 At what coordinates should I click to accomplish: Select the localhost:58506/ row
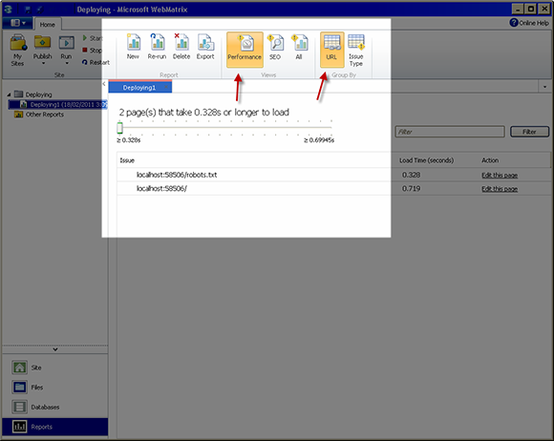pyautogui.click(x=333, y=189)
